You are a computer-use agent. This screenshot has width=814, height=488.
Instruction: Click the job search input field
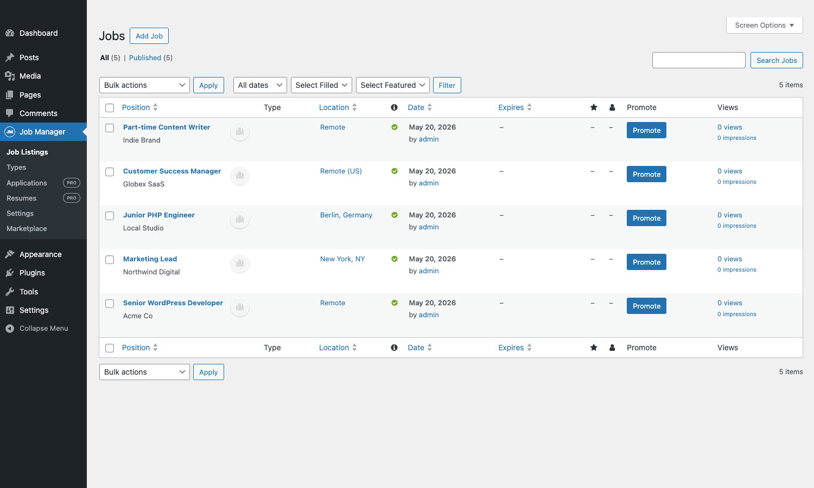point(699,60)
